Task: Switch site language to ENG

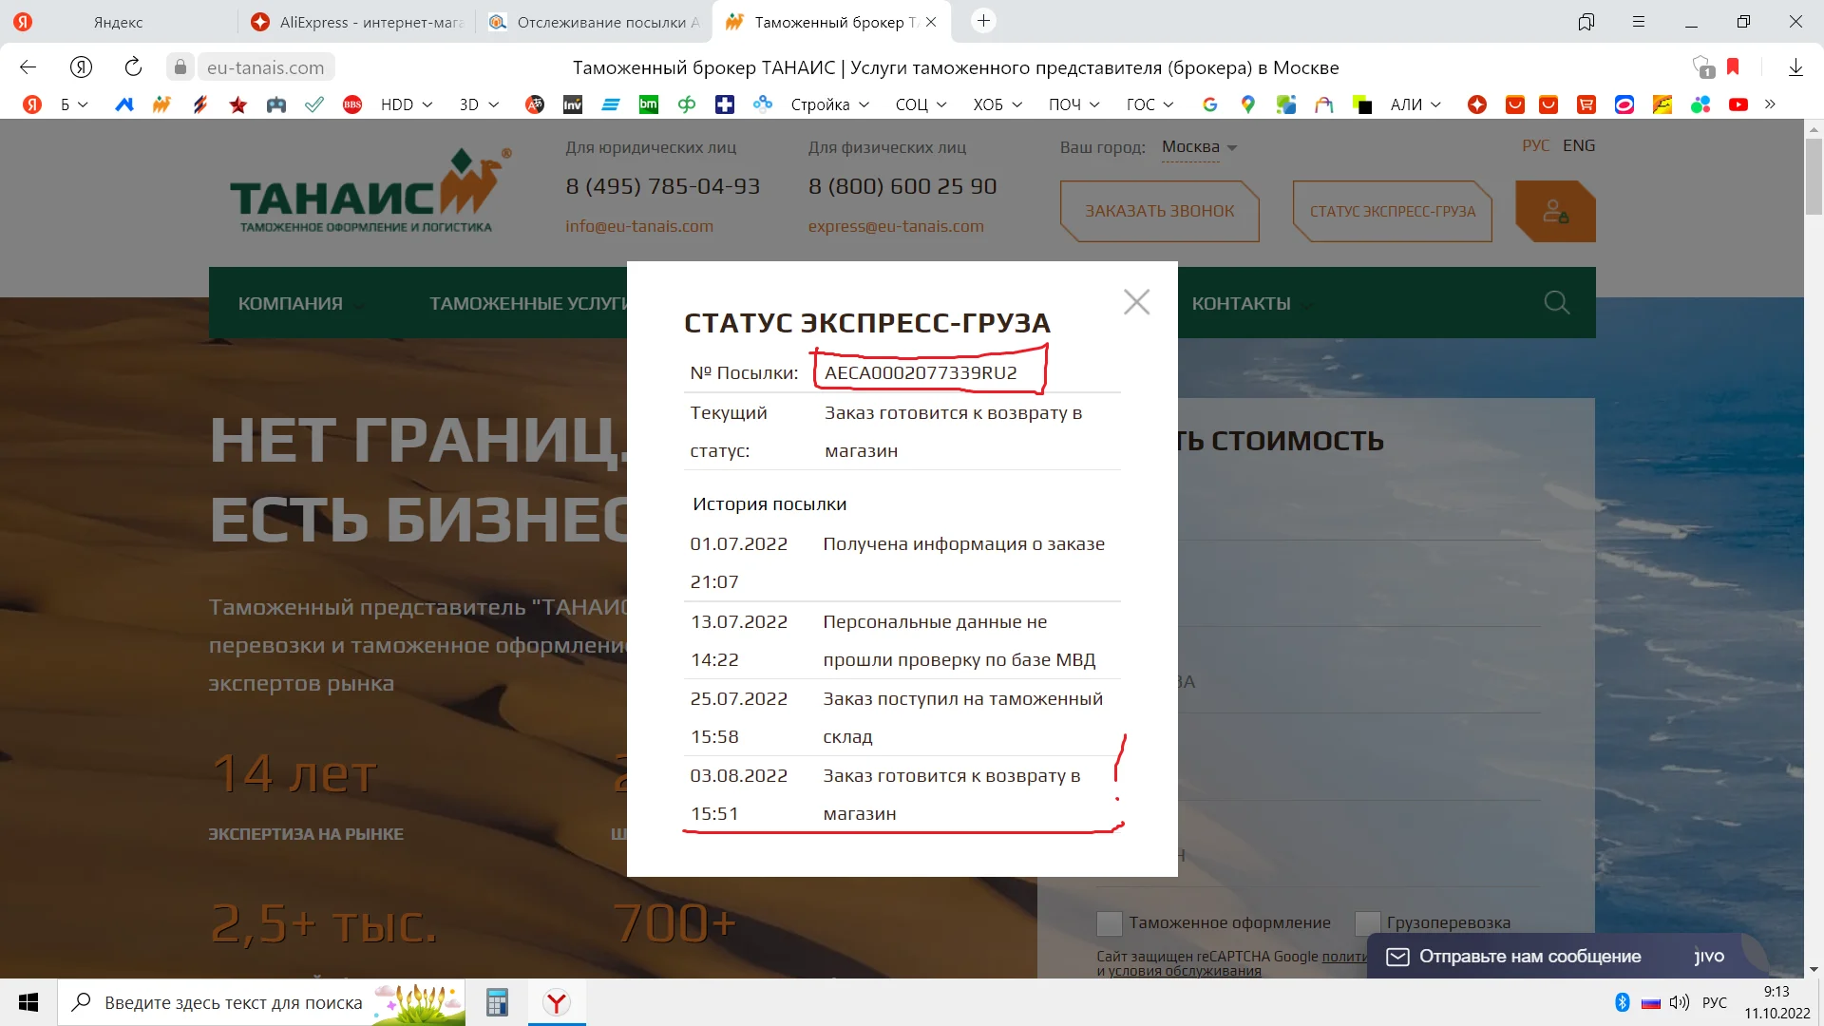Action: (1578, 145)
